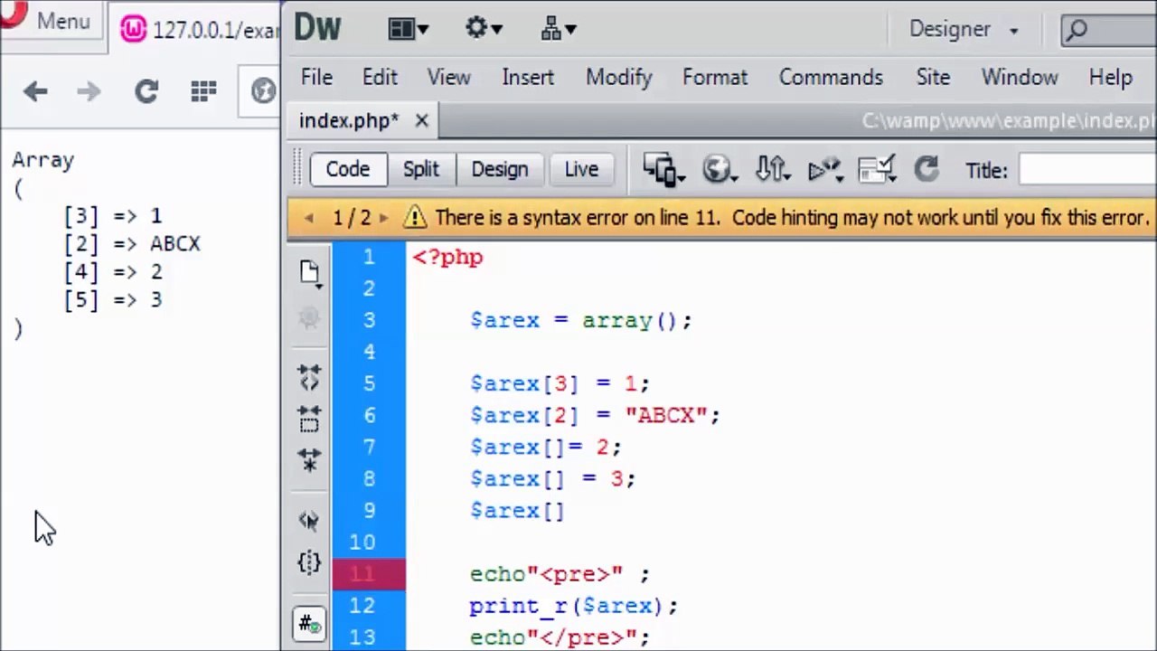Screen dimensions: 1157x651
Task: Click code line $arex[2] = "ABCX";
Action: point(594,416)
